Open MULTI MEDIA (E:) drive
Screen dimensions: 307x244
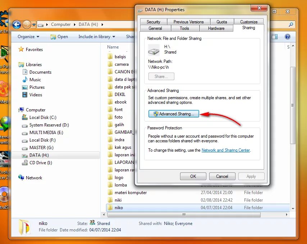pos(42,133)
